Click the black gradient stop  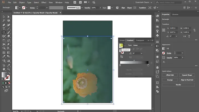pos(148,65)
